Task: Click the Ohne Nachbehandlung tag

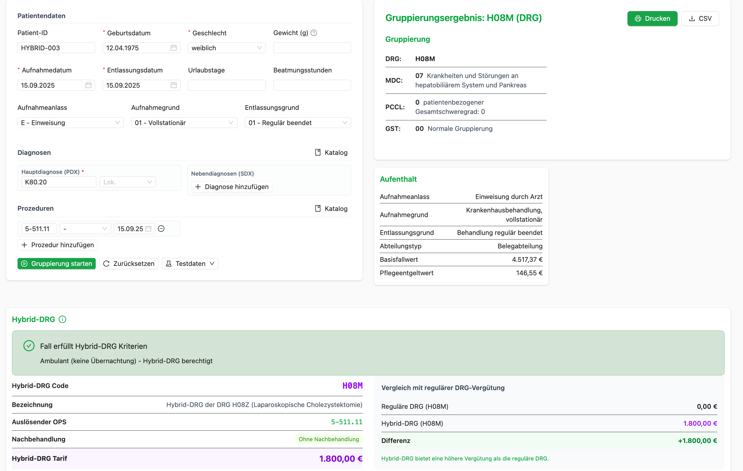Action: [329, 439]
